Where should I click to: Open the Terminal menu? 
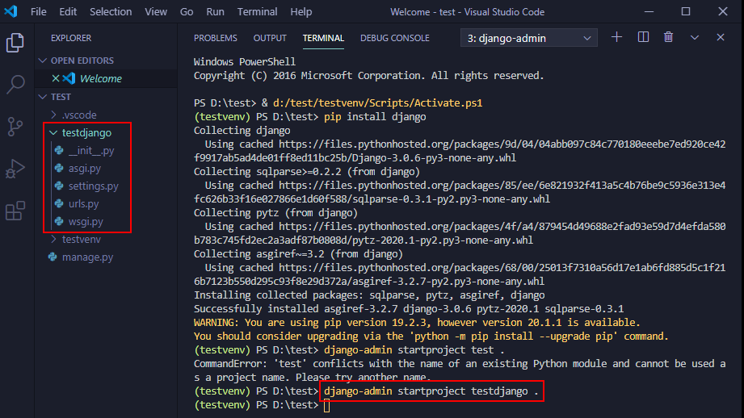pyautogui.click(x=257, y=12)
